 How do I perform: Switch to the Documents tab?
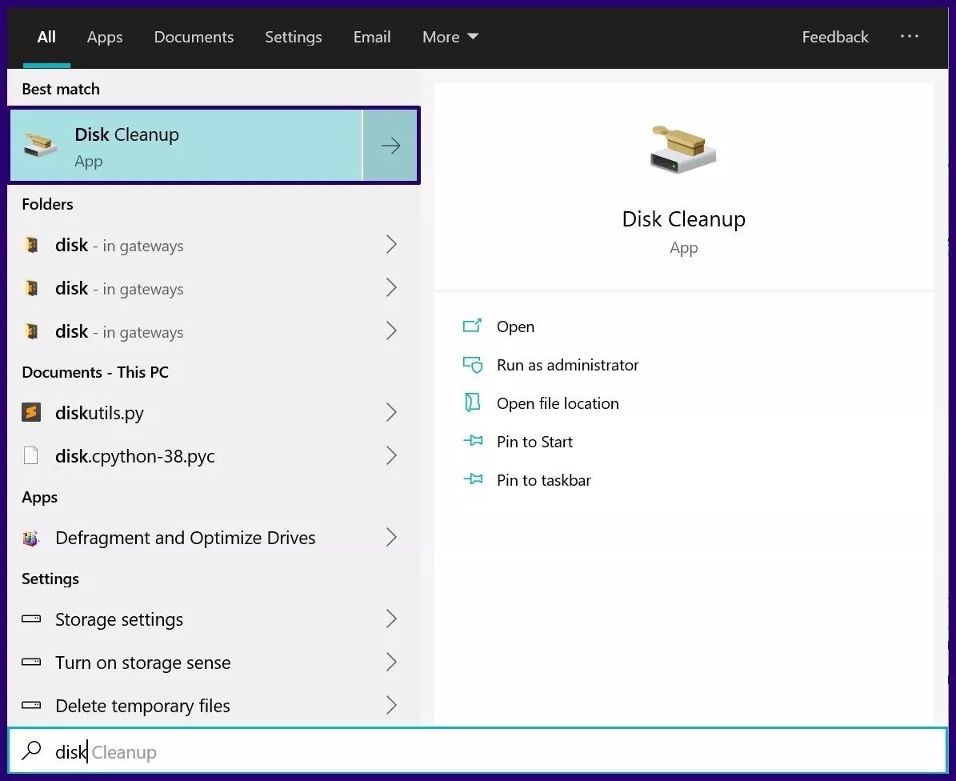pyautogui.click(x=194, y=37)
